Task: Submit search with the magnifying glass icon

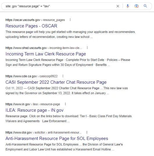Action: pyautogui.click(x=145, y=6)
